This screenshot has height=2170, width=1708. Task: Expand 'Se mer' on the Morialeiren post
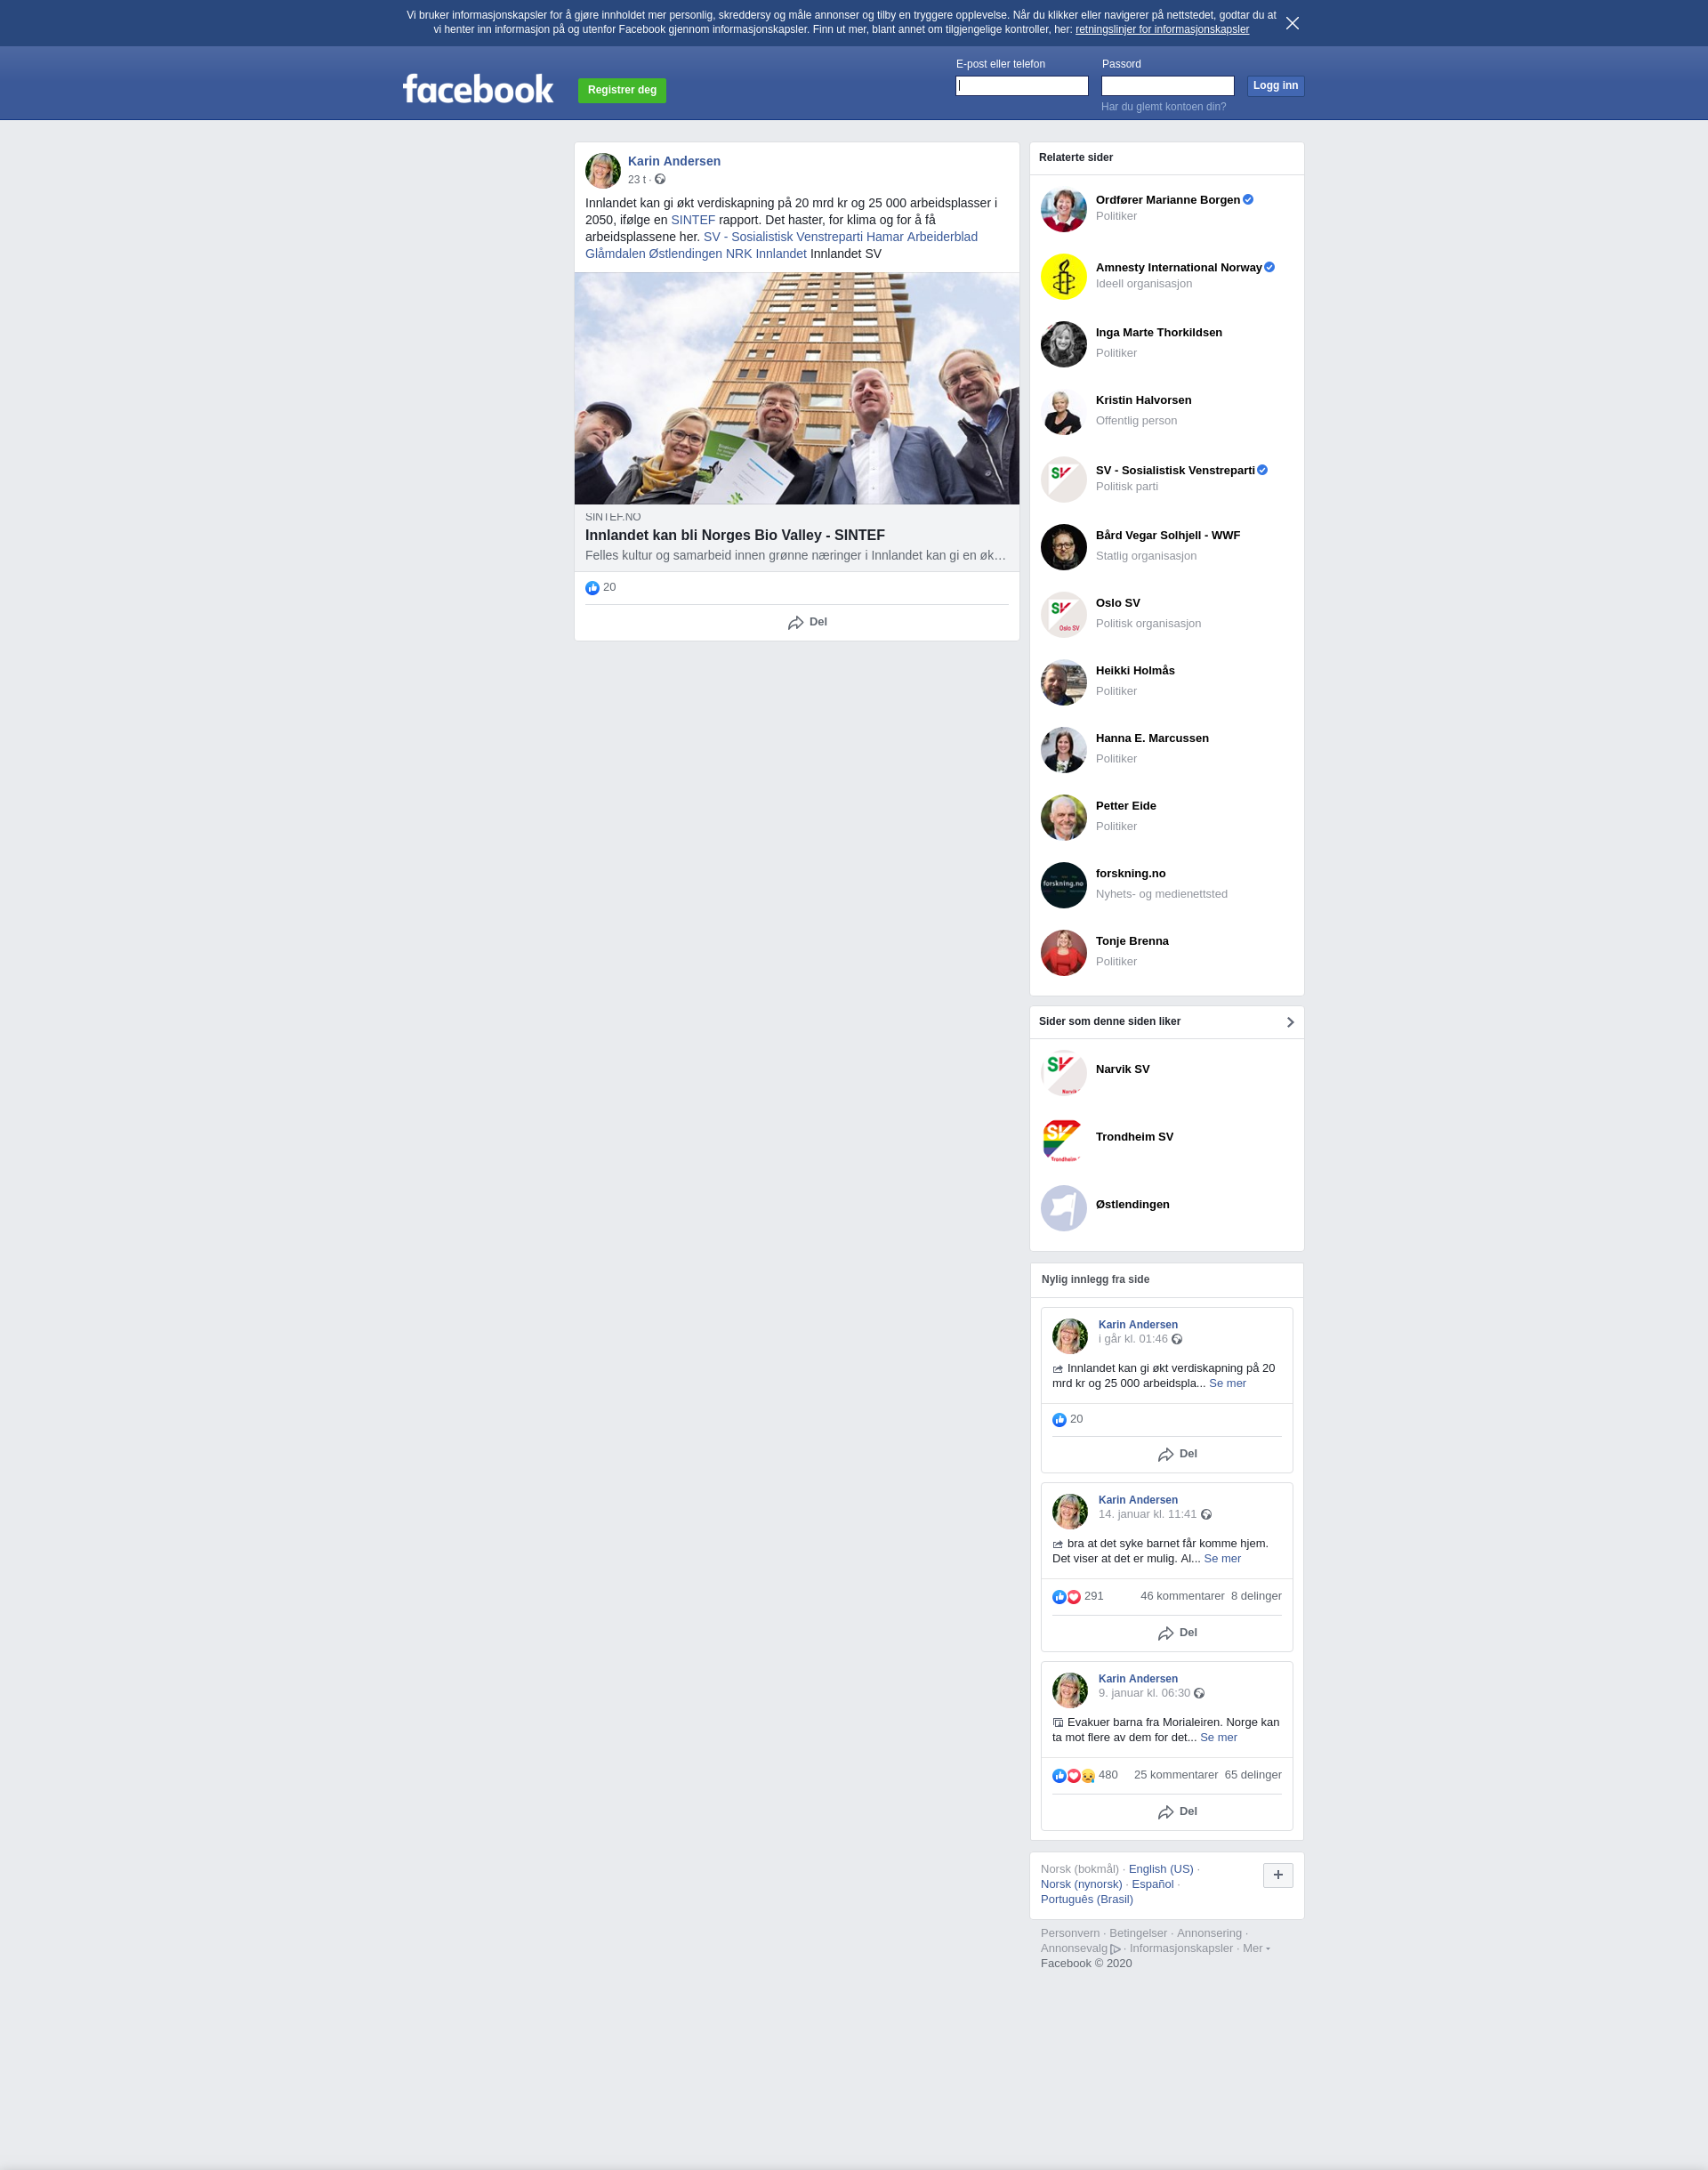coord(1218,1737)
